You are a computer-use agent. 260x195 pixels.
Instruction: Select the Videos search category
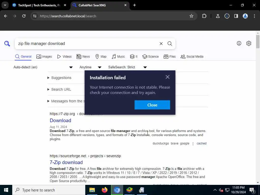(64, 57)
